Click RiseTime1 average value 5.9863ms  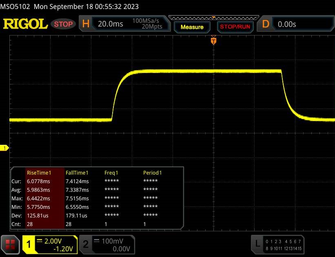(x=38, y=190)
